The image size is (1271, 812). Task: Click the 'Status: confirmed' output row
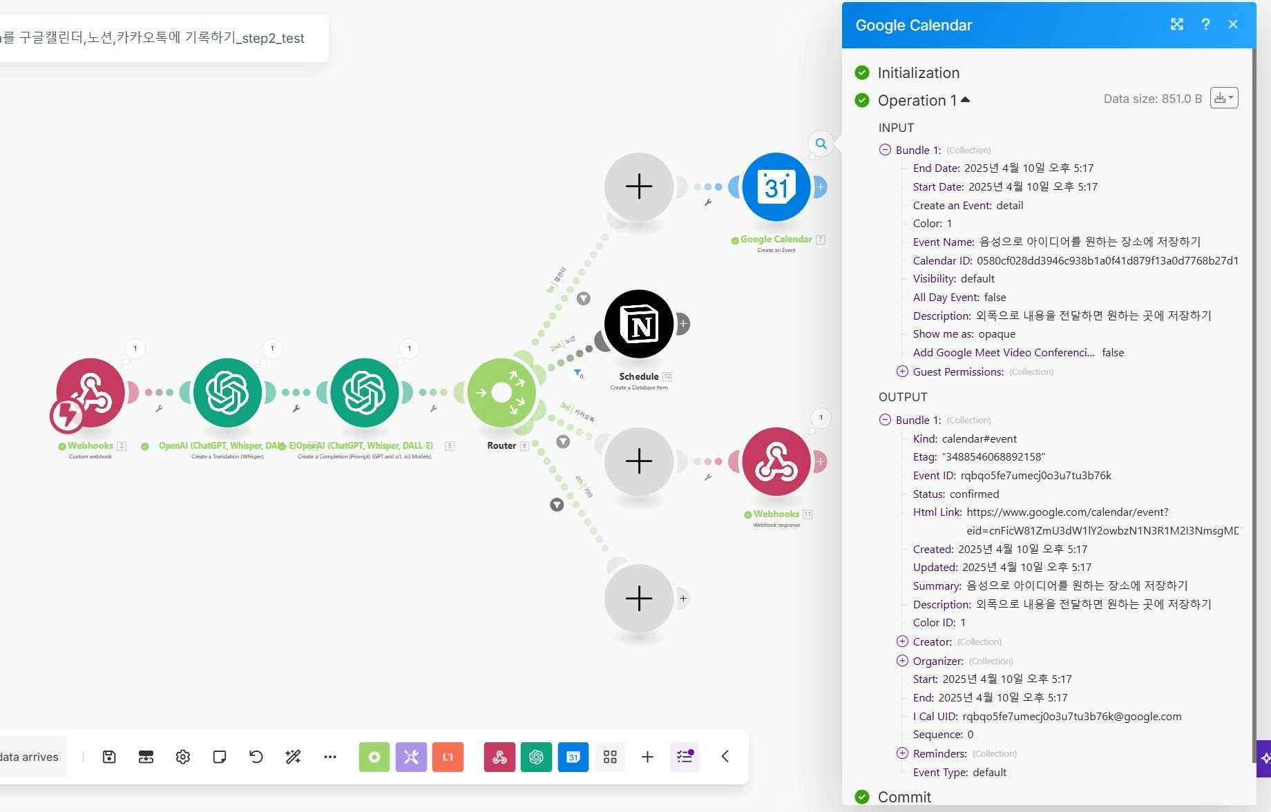click(x=956, y=494)
